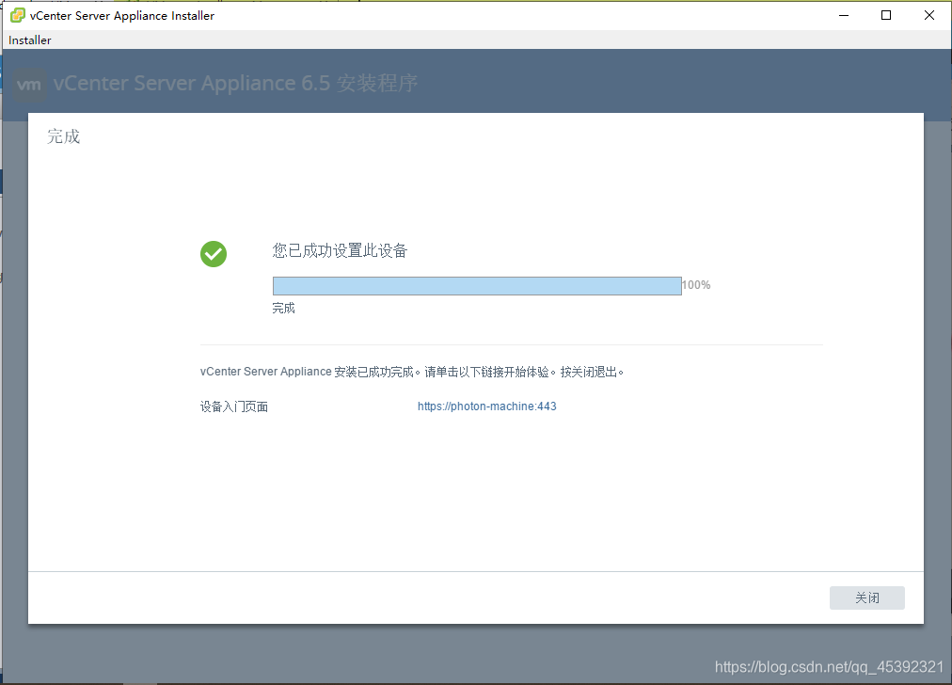The height and width of the screenshot is (685, 952).
Task: Click the vCenter Server Appliance 6.5 安装程序 header title
Action: [x=235, y=83]
